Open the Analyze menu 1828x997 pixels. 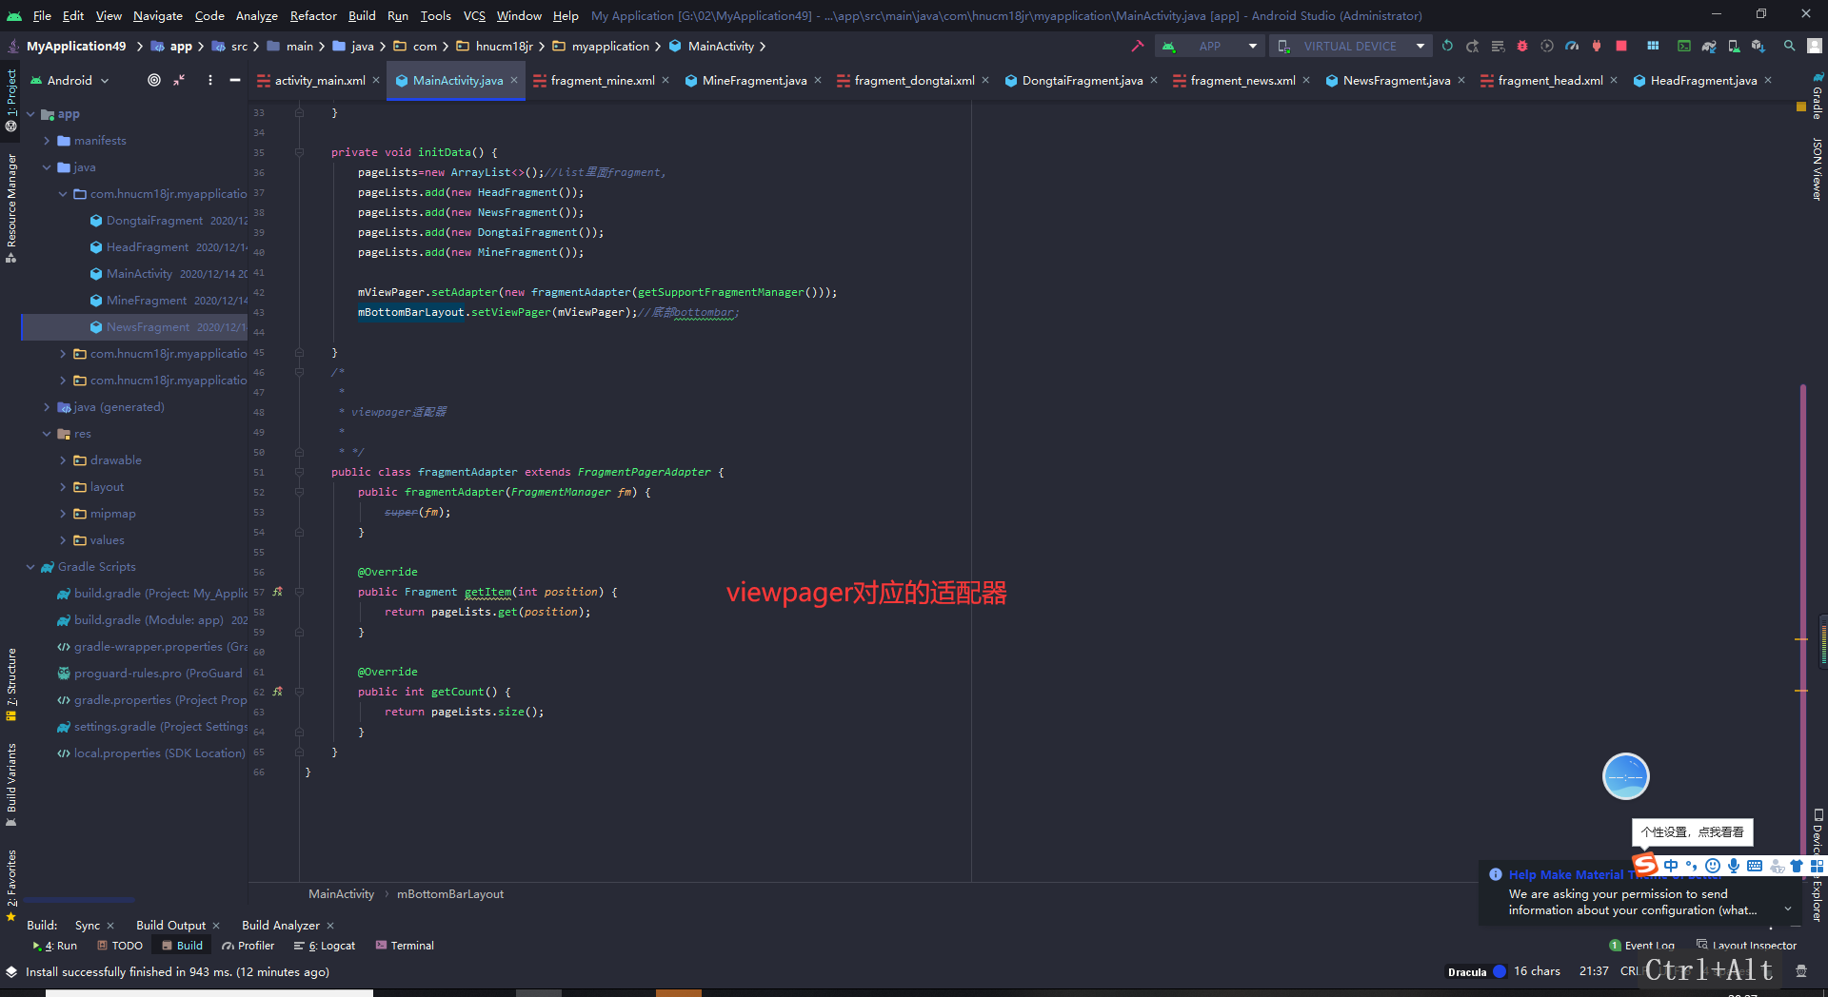point(257,15)
